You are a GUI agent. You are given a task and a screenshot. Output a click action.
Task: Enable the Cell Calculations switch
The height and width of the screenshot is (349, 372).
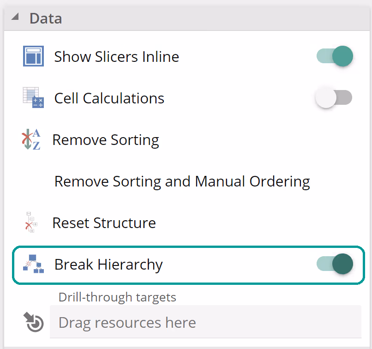click(x=334, y=98)
